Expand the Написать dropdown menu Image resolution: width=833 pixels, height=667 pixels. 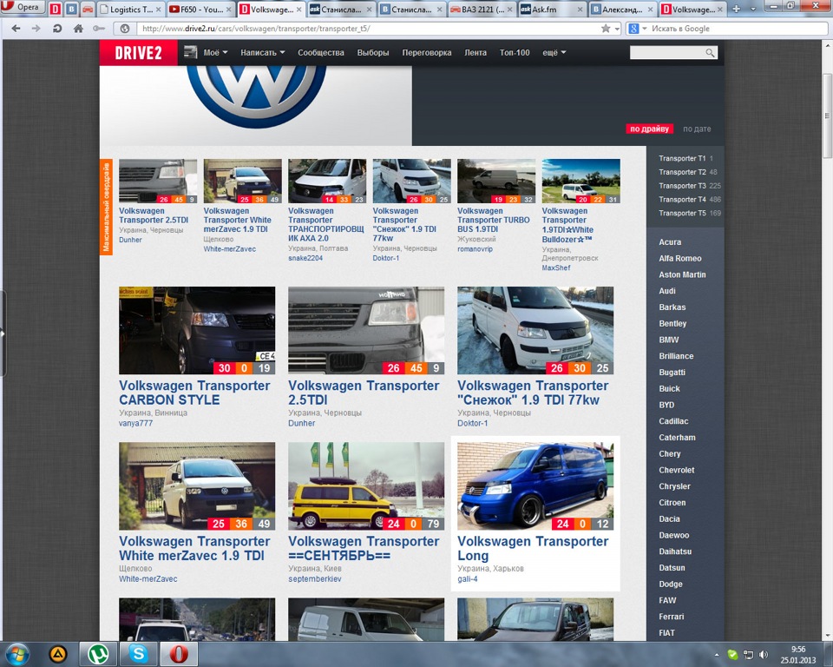[262, 53]
